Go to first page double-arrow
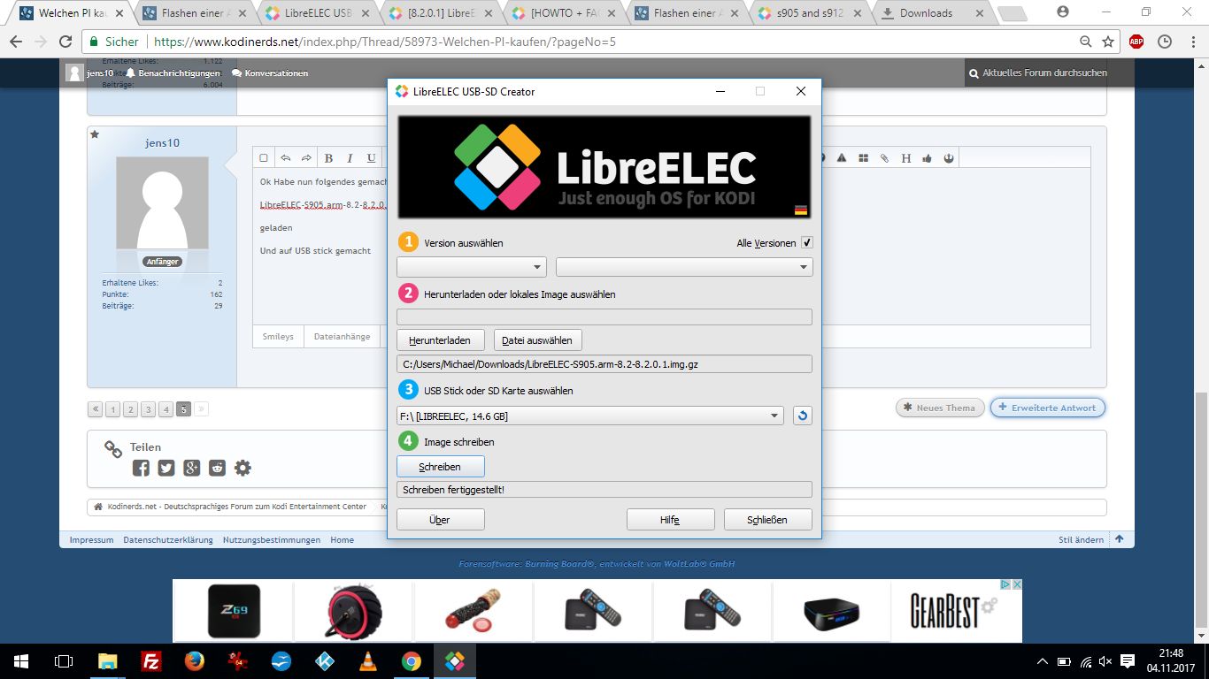 [96, 408]
